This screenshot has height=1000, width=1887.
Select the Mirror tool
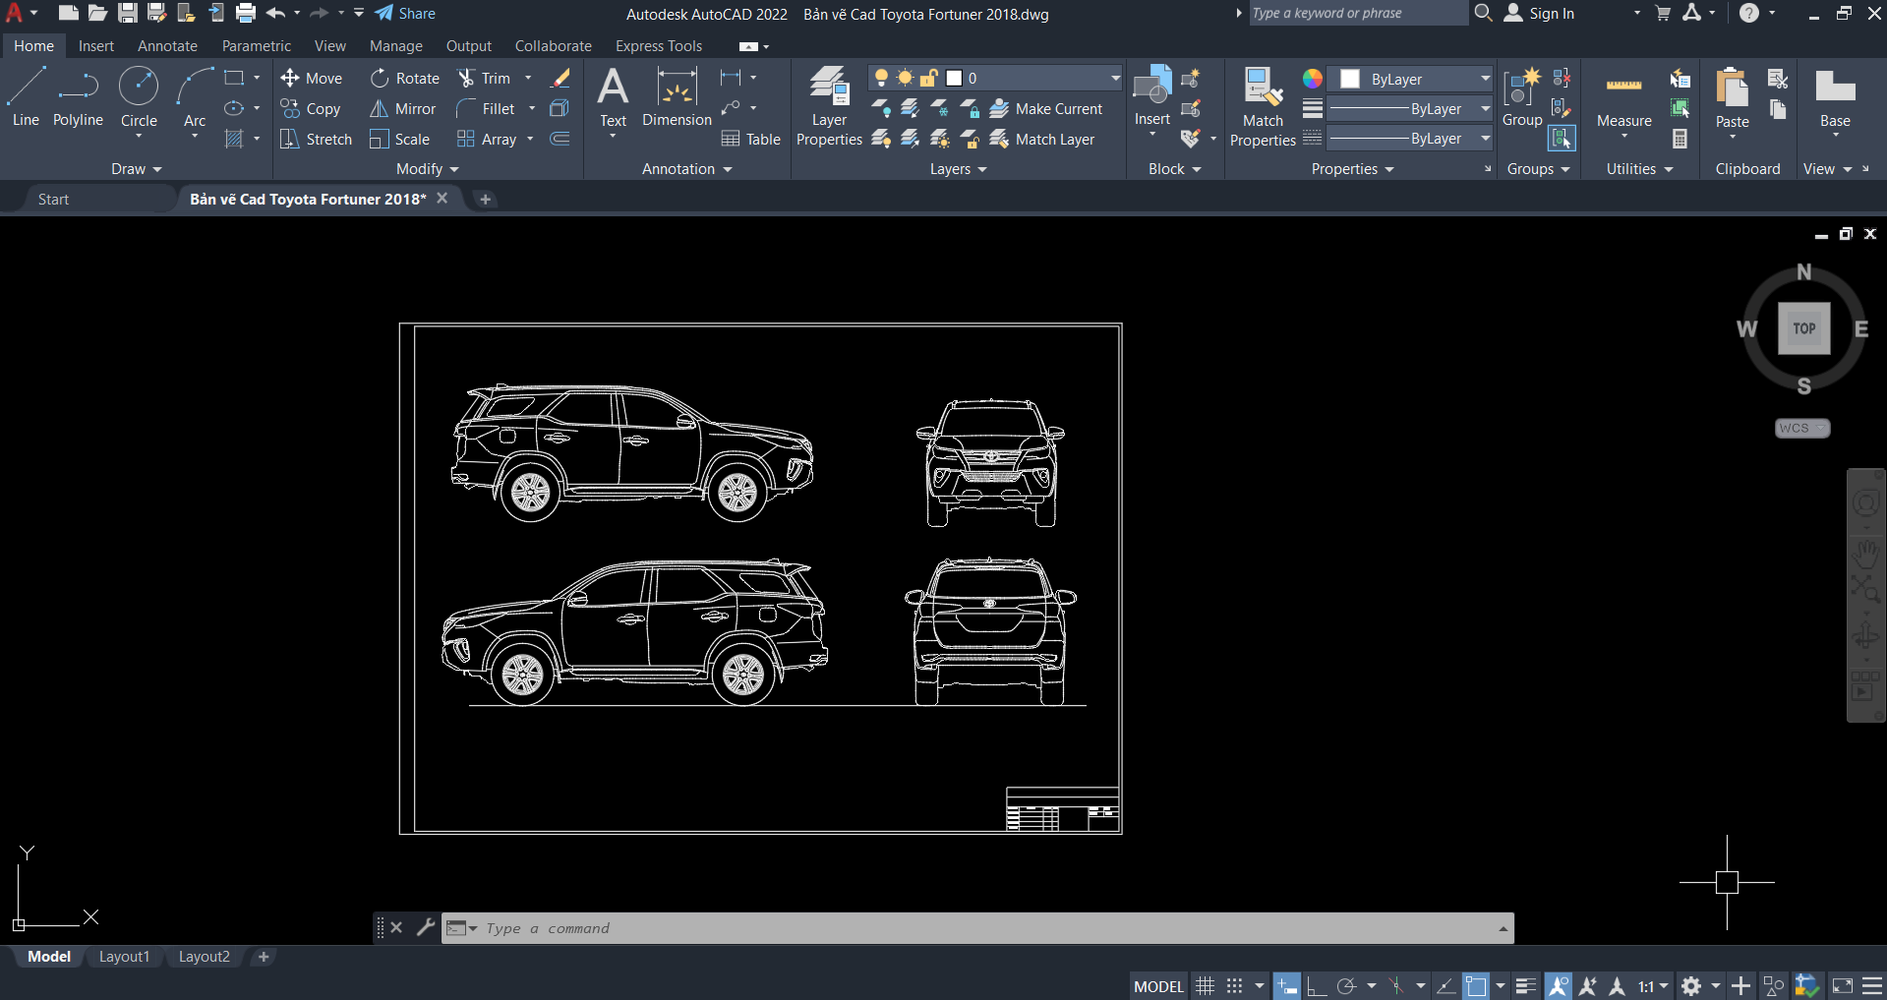[x=402, y=108]
